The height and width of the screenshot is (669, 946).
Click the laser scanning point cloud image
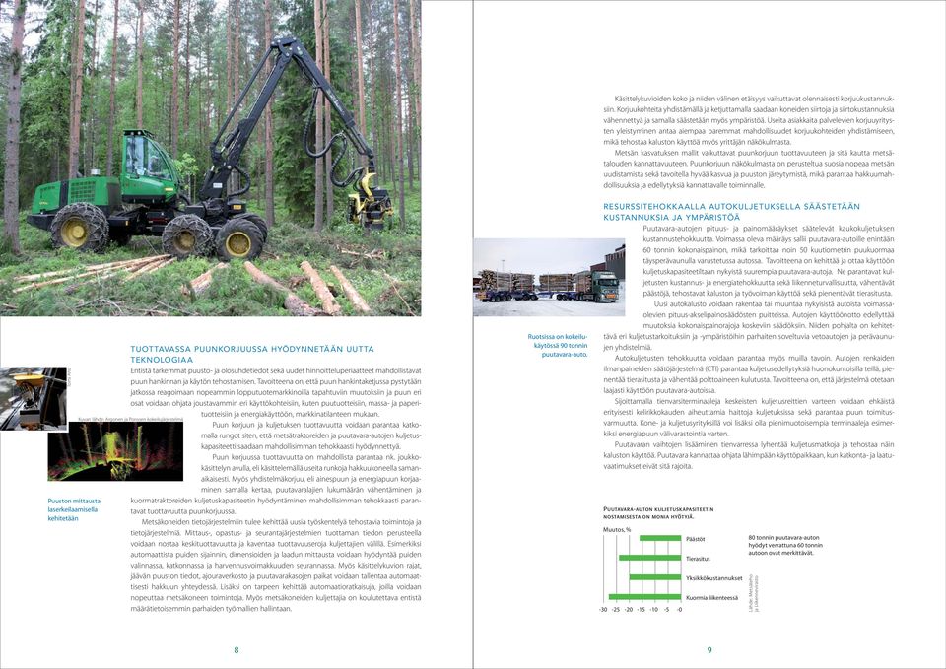(x=115, y=451)
